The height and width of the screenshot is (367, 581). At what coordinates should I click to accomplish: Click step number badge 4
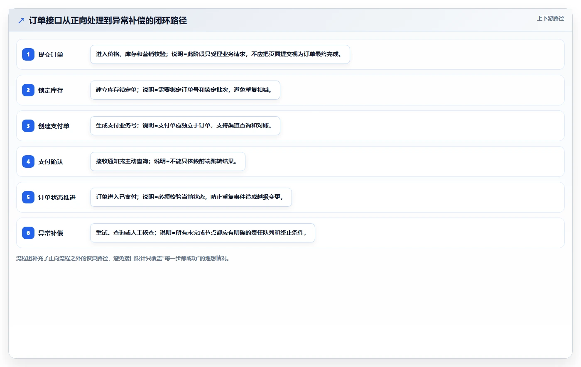tap(28, 161)
